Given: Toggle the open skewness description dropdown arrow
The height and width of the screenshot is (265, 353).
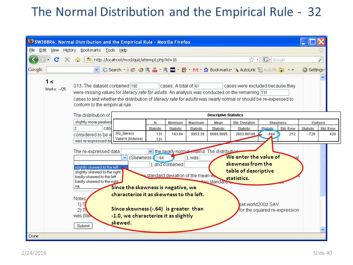Looking at the screenshot, I should tap(125, 158).
